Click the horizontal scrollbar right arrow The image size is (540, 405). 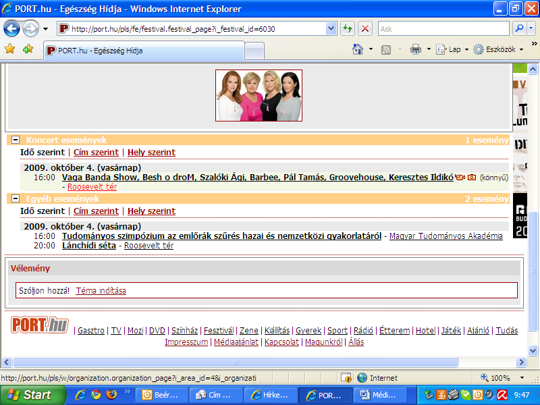[521, 362]
